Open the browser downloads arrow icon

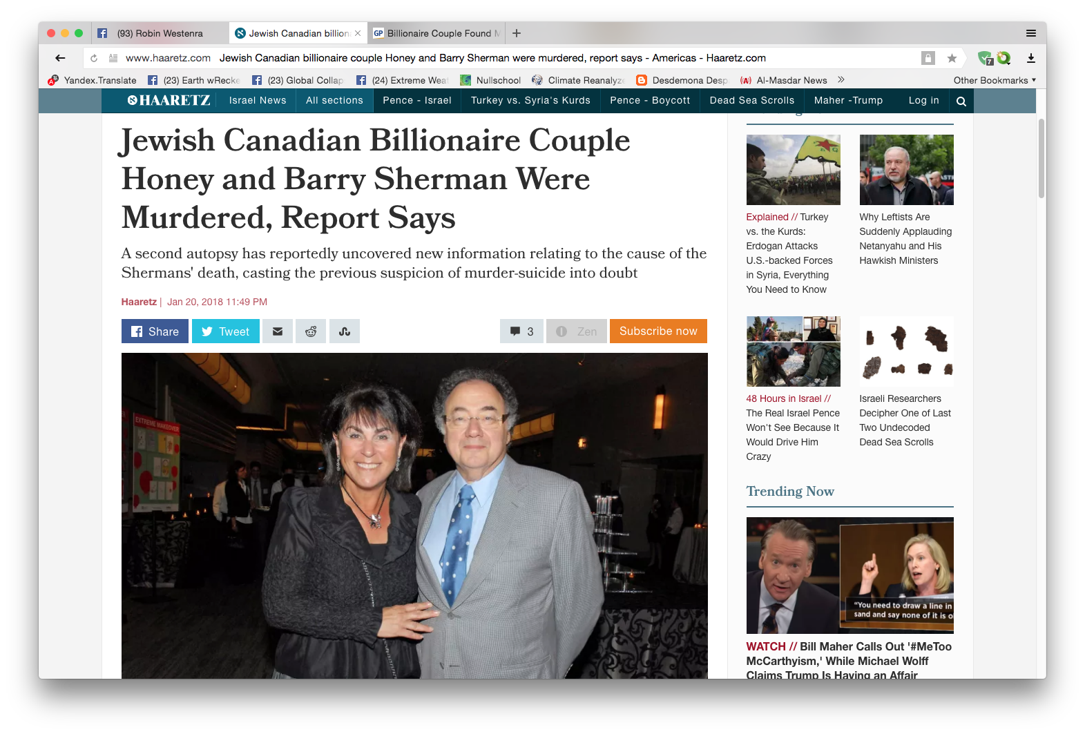(x=1030, y=58)
